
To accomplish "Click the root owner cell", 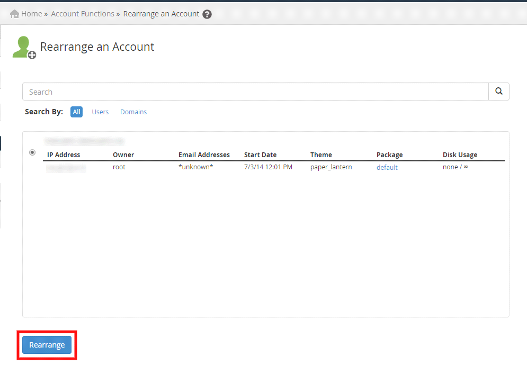I will coord(119,167).
